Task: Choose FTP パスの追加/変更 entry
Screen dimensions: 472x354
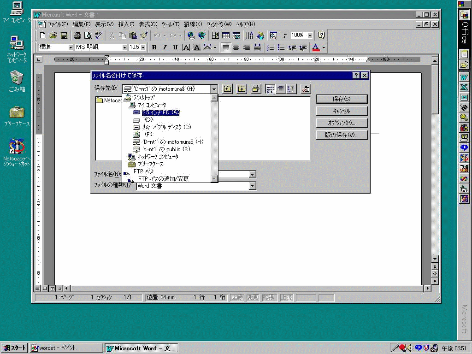Action: (x=164, y=178)
